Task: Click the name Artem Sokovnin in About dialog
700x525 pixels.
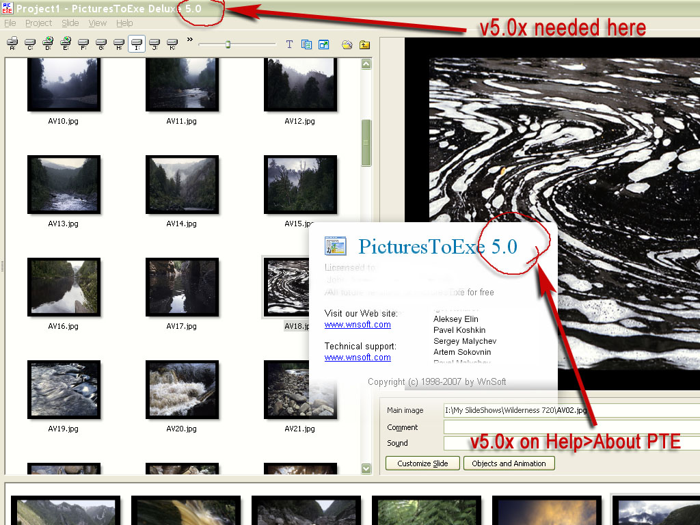Action: 462,352
